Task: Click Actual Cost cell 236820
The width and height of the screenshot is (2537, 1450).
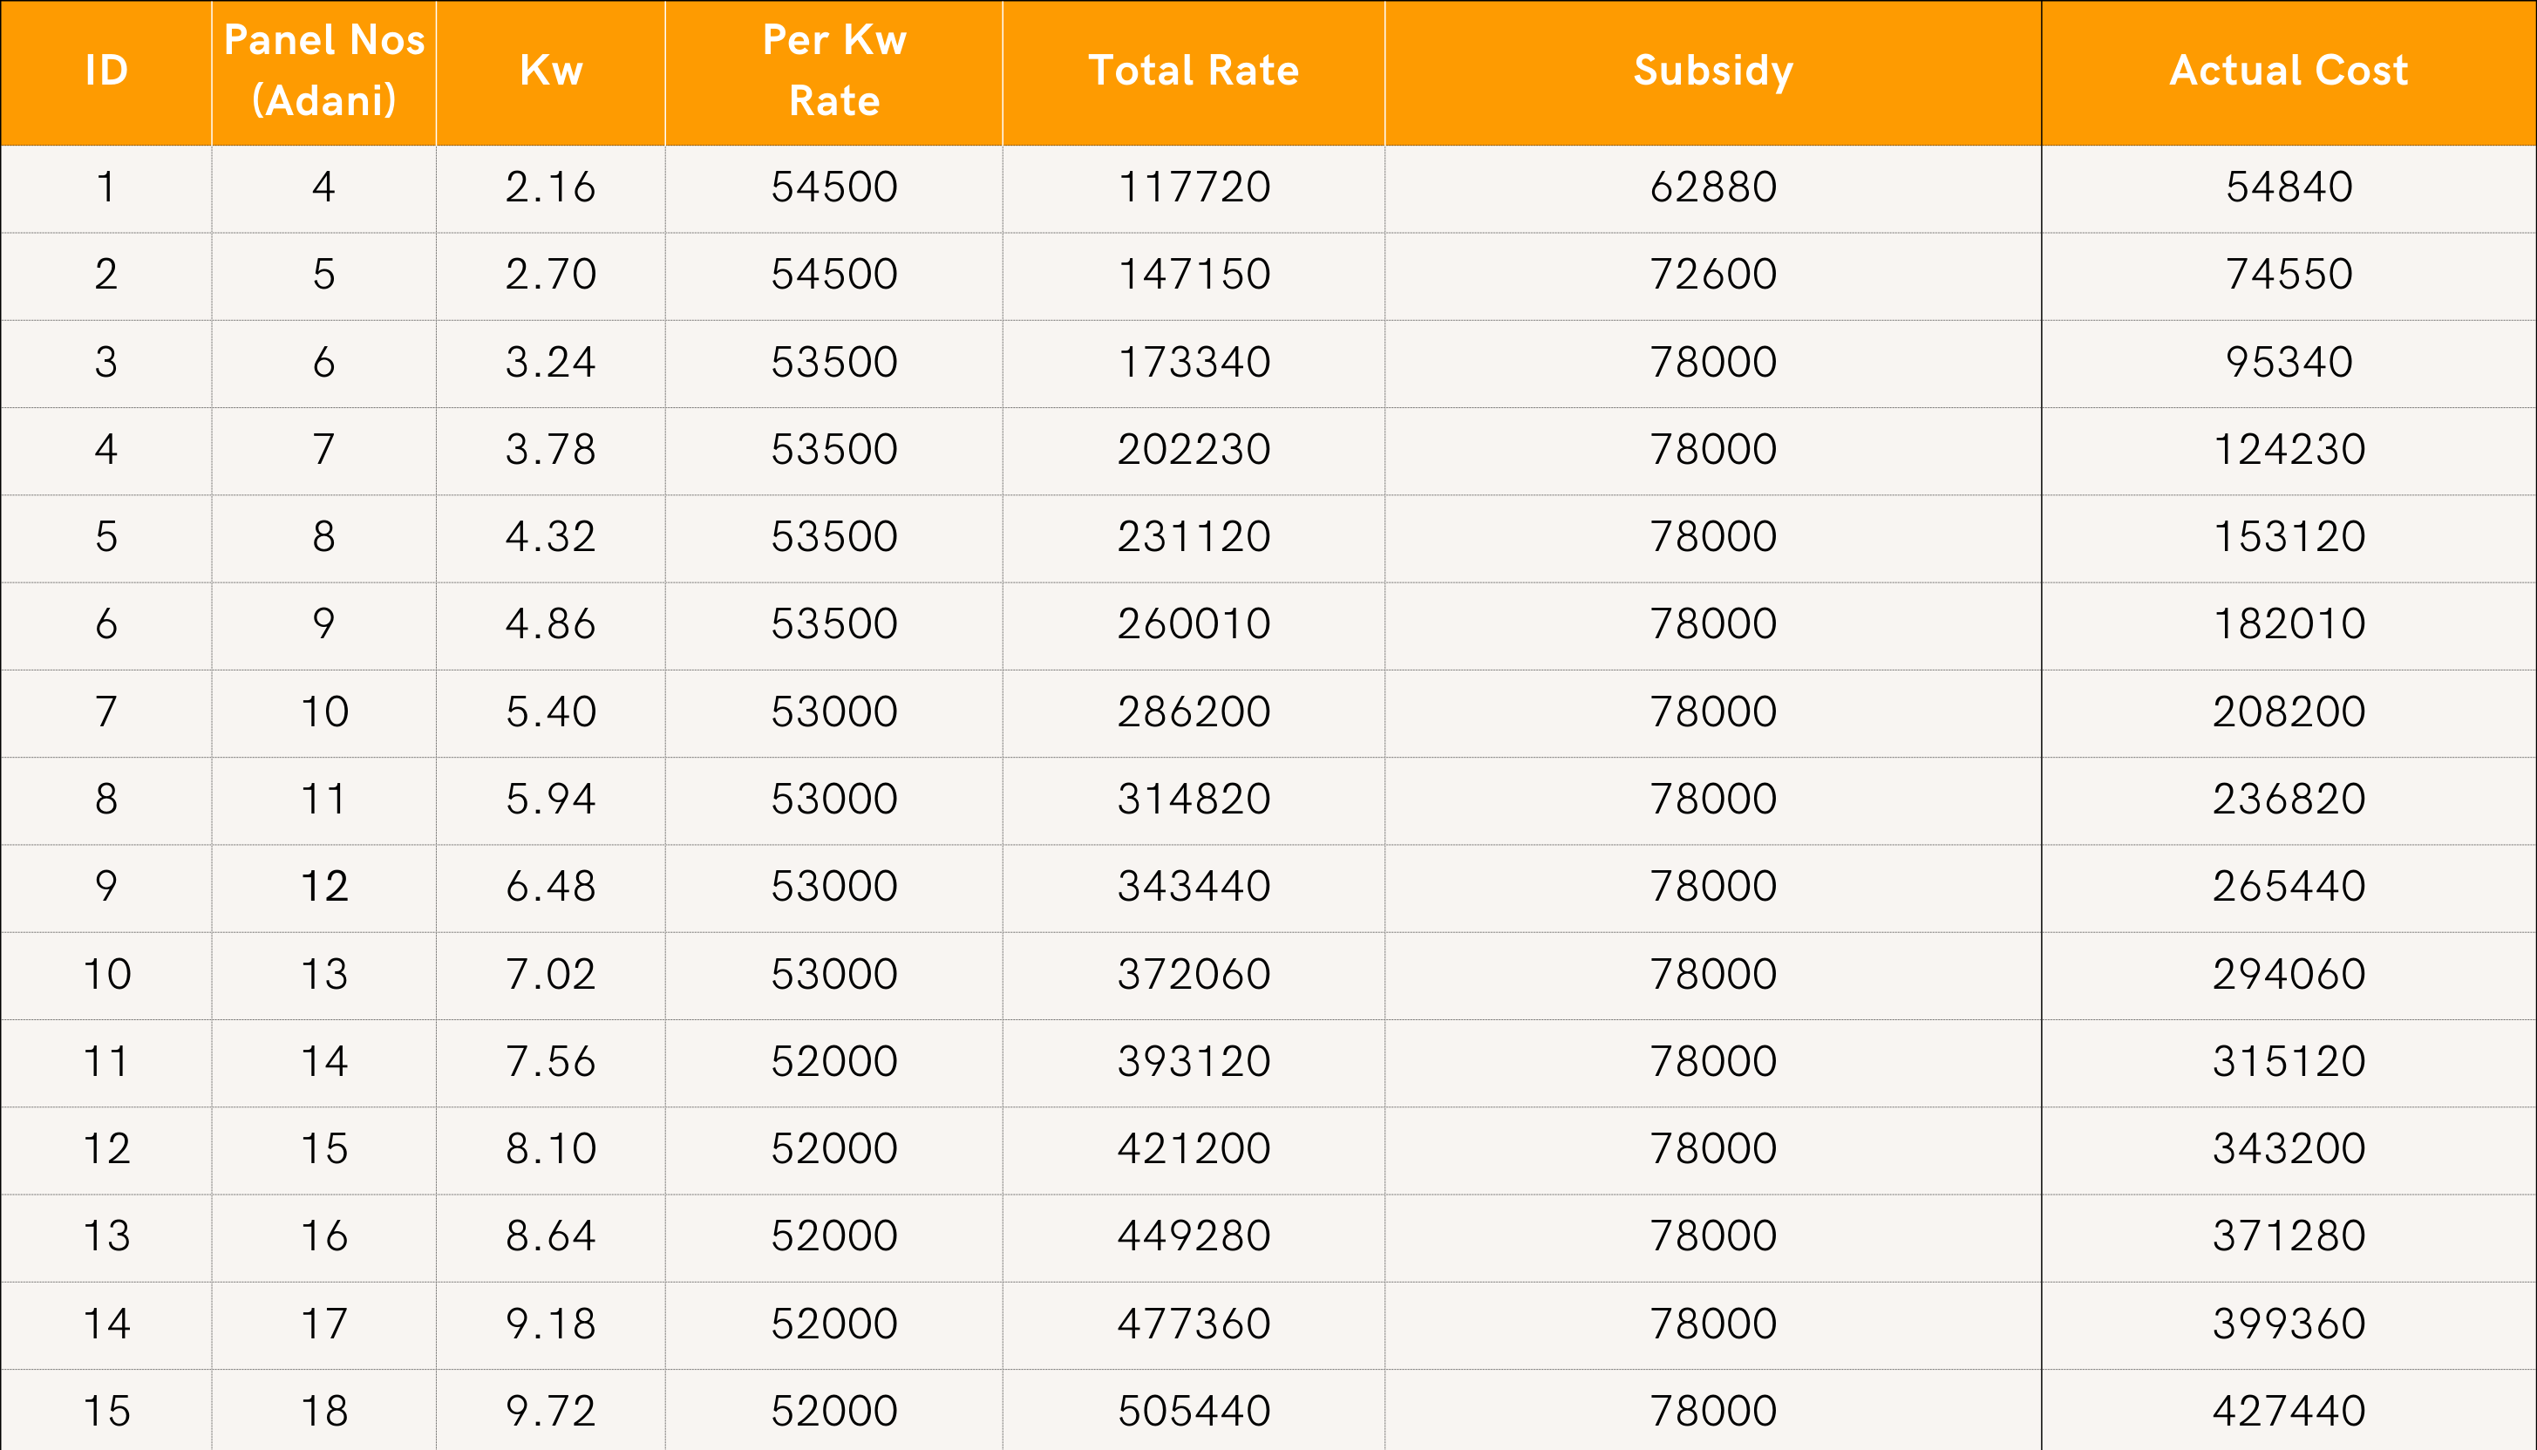Action: [x=2288, y=799]
